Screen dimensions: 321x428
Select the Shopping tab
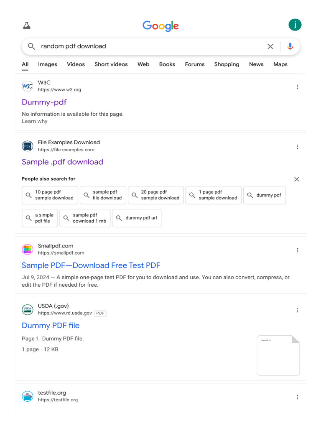pyautogui.click(x=227, y=64)
